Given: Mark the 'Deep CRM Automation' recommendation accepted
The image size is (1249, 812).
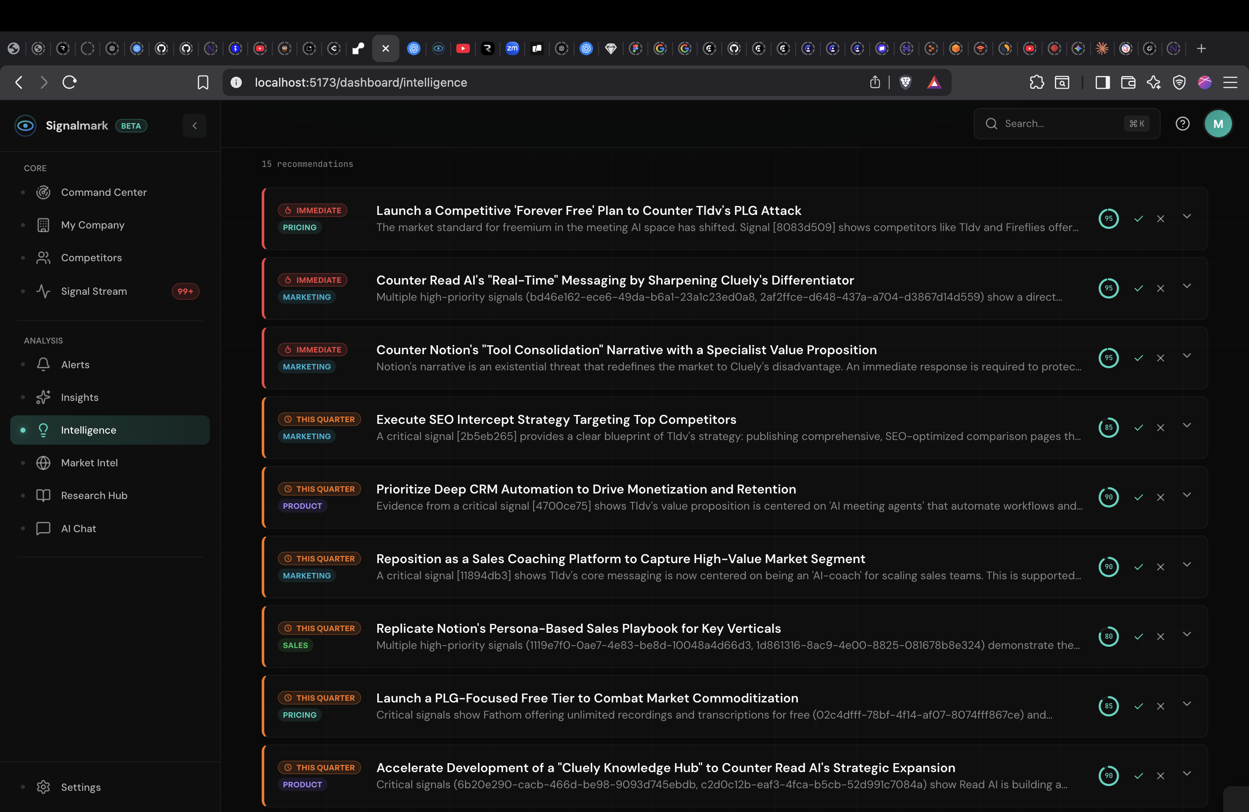Looking at the screenshot, I should (x=1139, y=497).
